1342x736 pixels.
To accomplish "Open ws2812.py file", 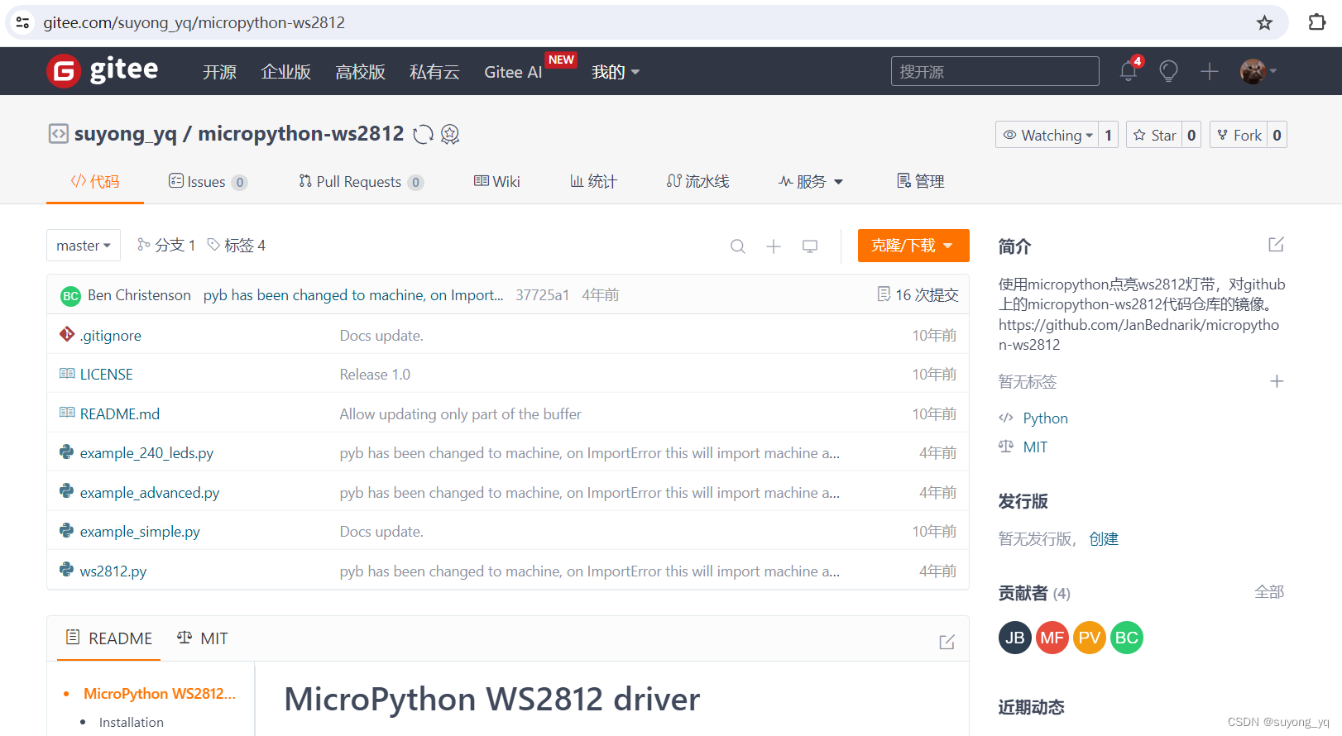I will (x=113, y=571).
